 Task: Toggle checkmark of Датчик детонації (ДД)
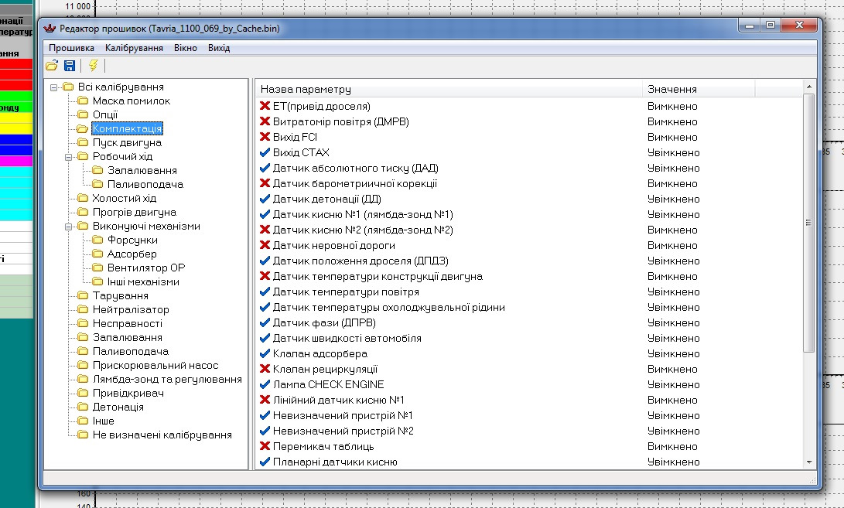[265, 199]
